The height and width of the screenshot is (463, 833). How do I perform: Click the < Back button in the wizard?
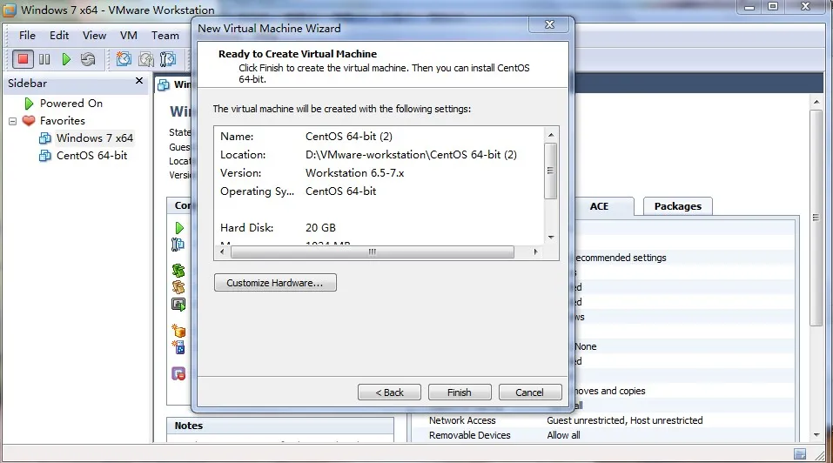[389, 393]
